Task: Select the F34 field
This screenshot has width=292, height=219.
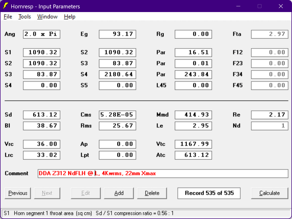Action: coord(270,74)
